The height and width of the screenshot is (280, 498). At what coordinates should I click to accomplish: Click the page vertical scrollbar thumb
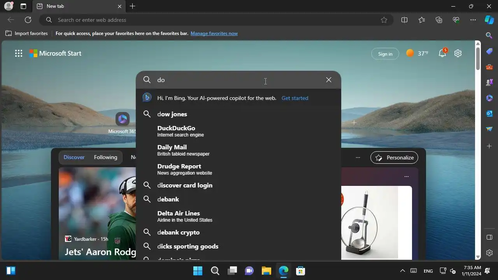[478, 58]
